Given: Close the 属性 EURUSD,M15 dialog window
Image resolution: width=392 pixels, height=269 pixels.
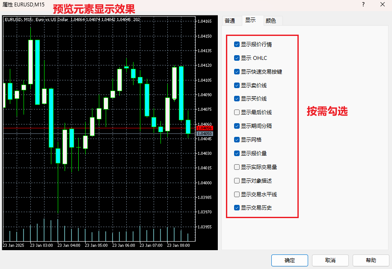Looking at the screenshot, I should pos(382,5).
